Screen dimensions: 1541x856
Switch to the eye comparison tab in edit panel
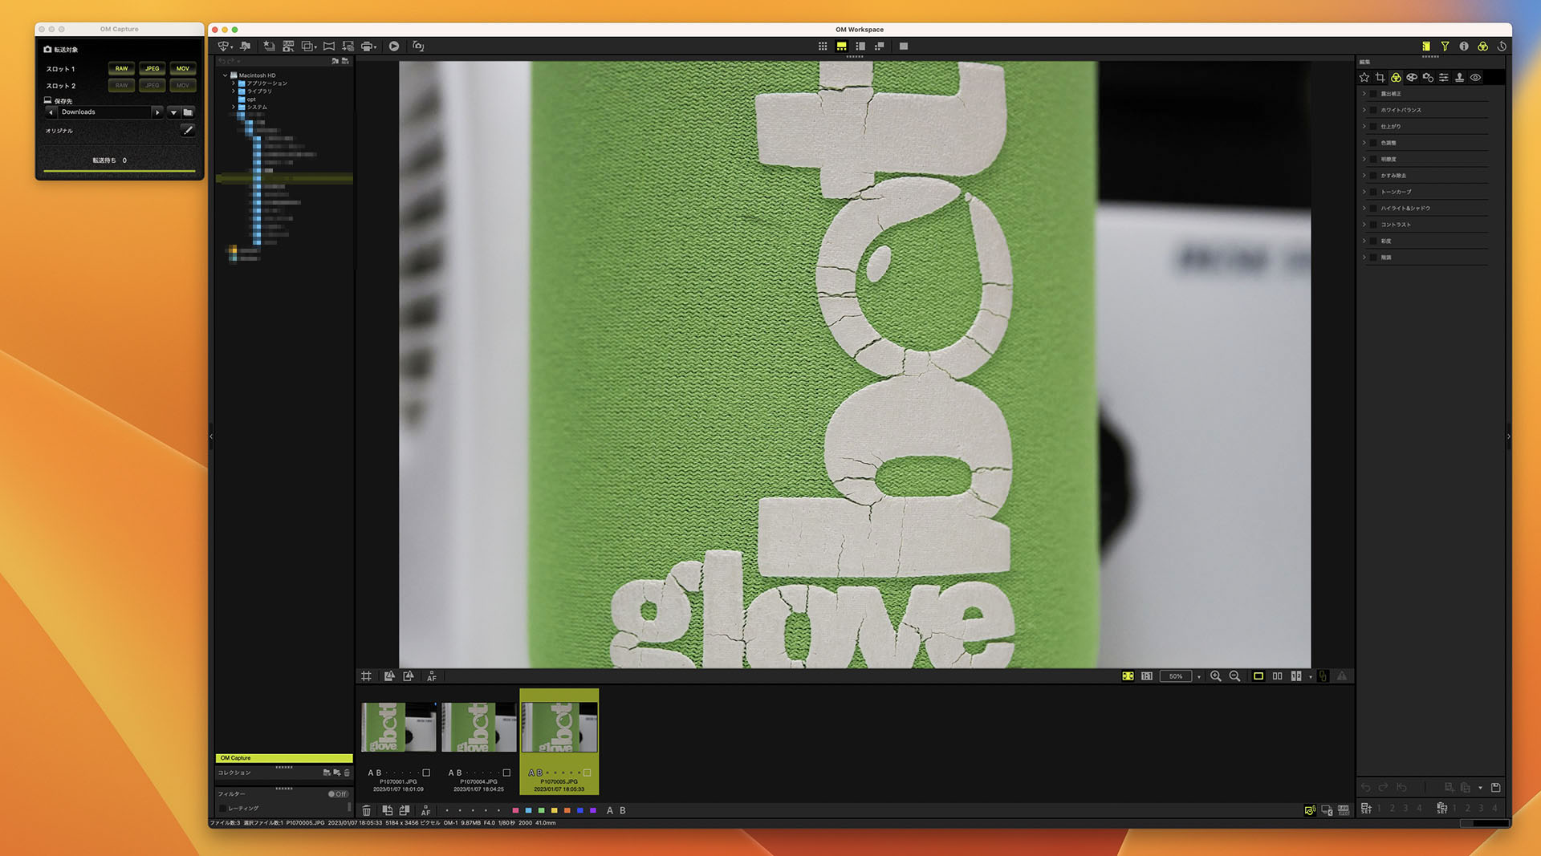(1476, 77)
